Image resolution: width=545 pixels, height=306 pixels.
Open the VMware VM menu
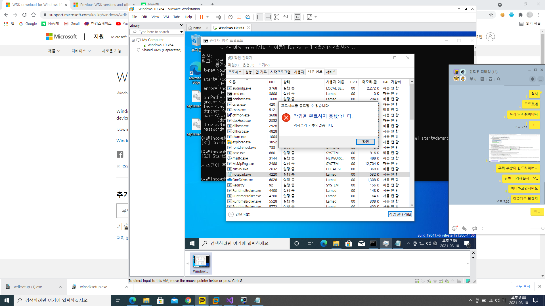(166, 17)
